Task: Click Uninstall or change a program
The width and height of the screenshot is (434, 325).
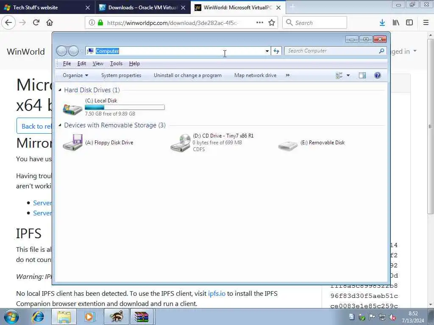Action: [x=188, y=75]
